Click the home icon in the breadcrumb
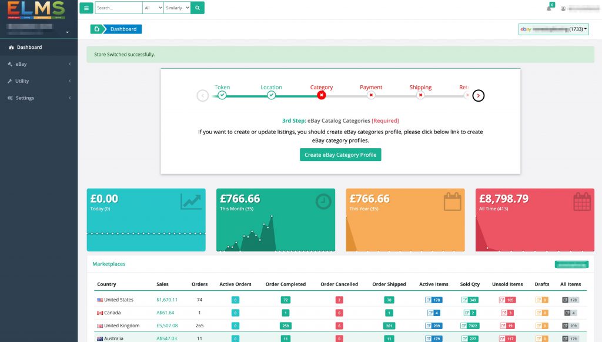Image resolution: width=602 pixels, height=342 pixels. click(x=96, y=29)
